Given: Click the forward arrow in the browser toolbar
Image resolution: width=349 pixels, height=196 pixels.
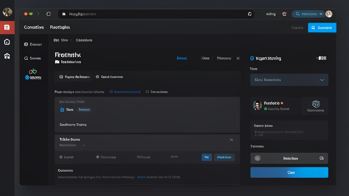Looking at the screenshot, I should (38, 14).
